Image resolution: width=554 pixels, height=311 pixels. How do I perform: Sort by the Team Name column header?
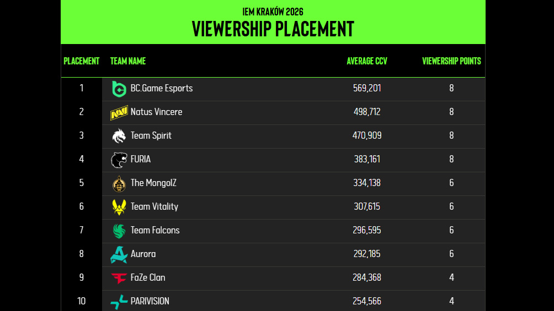pyautogui.click(x=128, y=61)
